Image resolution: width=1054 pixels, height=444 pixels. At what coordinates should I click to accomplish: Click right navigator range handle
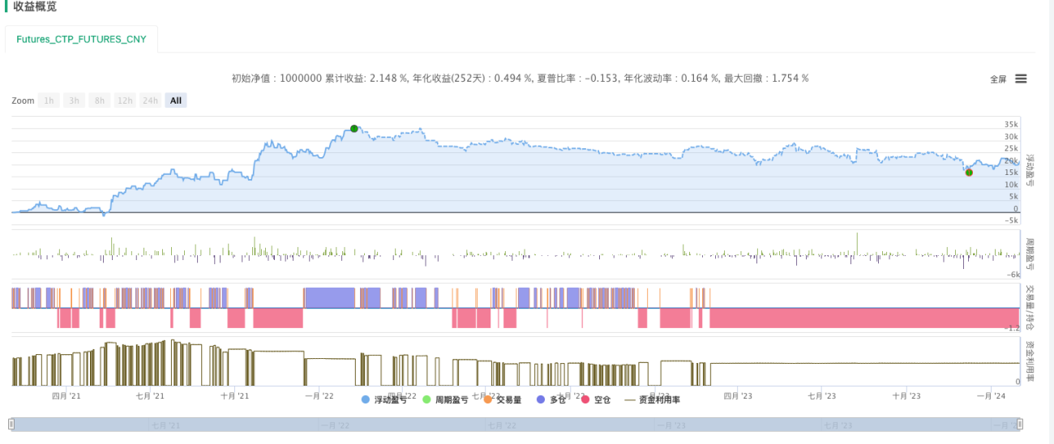point(1019,425)
